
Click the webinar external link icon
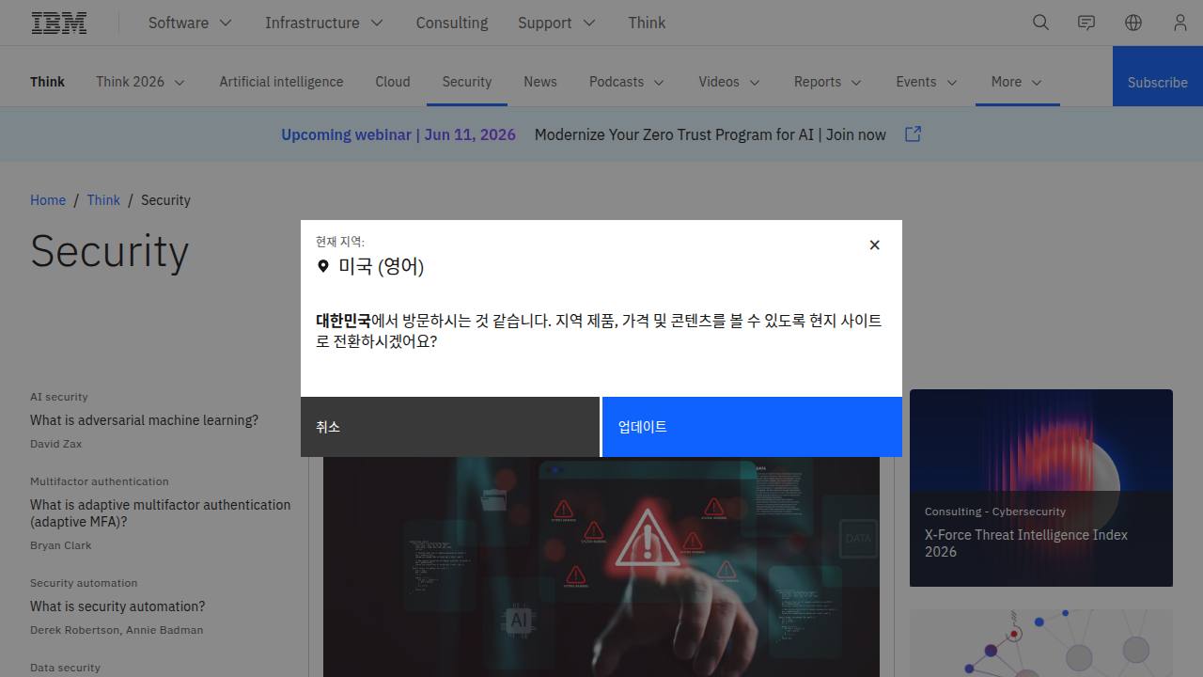point(913,134)
